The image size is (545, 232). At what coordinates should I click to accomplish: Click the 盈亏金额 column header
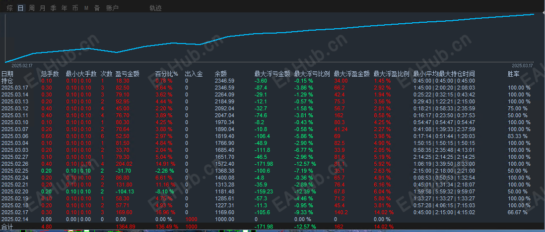pyautogui.click(x=128, y=74)
